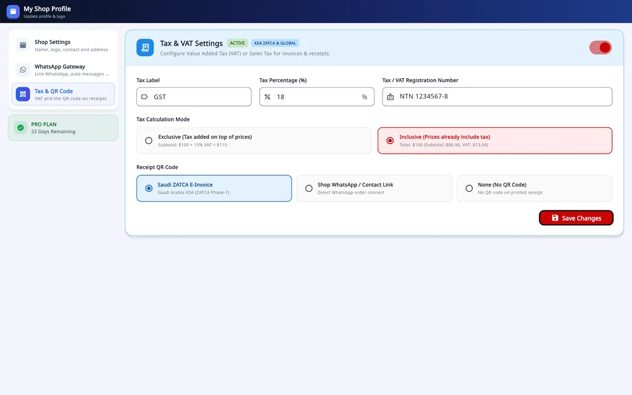Click into the Tax Label input showing GST
Screen dimensions: 632x395
(194, 97)
